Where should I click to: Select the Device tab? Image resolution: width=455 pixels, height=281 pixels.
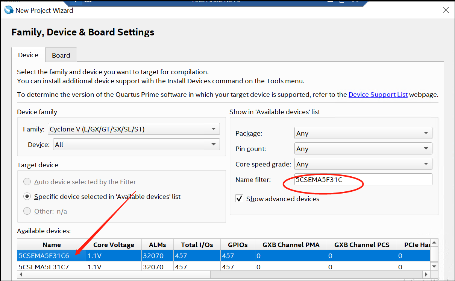click(28, 55)
